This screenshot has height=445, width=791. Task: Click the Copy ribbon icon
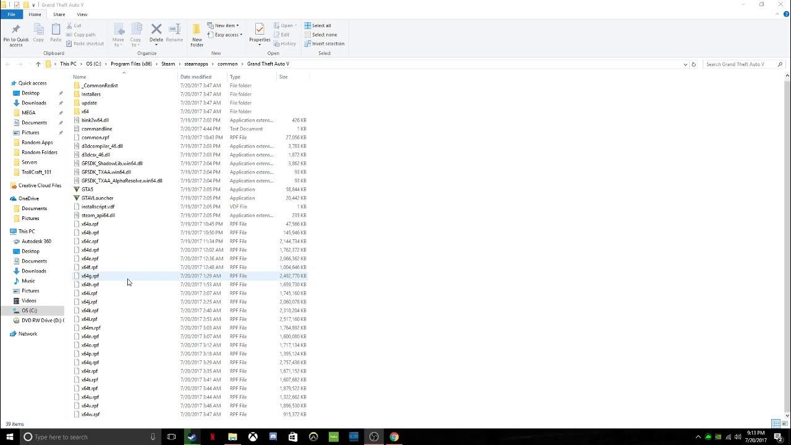point(38,33)
